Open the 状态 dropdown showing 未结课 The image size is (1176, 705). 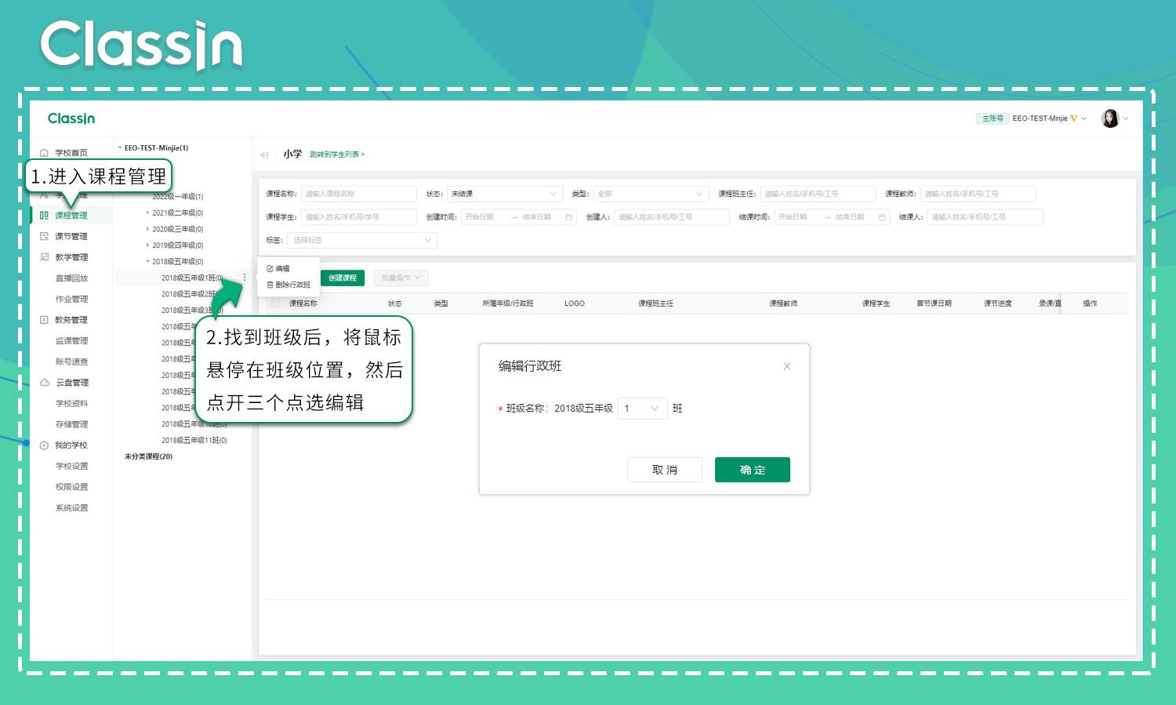coord(505,194)
